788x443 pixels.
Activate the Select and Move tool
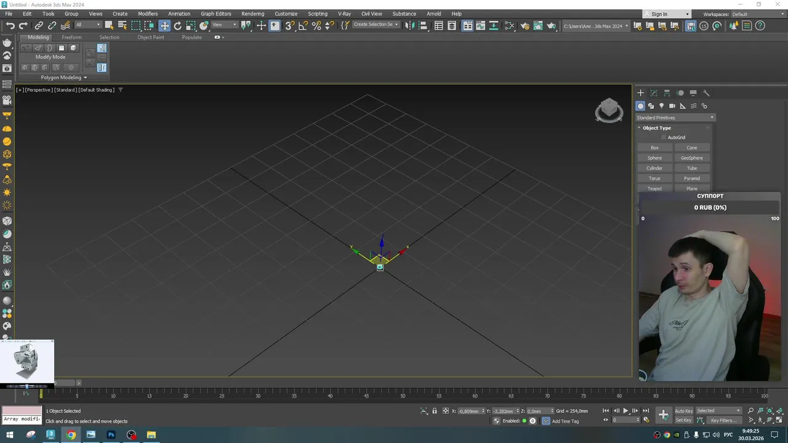[x=164, y=25]
